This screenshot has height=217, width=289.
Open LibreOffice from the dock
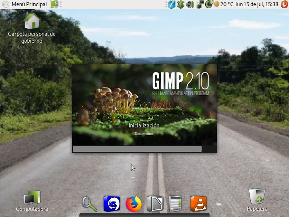[155, 204]
